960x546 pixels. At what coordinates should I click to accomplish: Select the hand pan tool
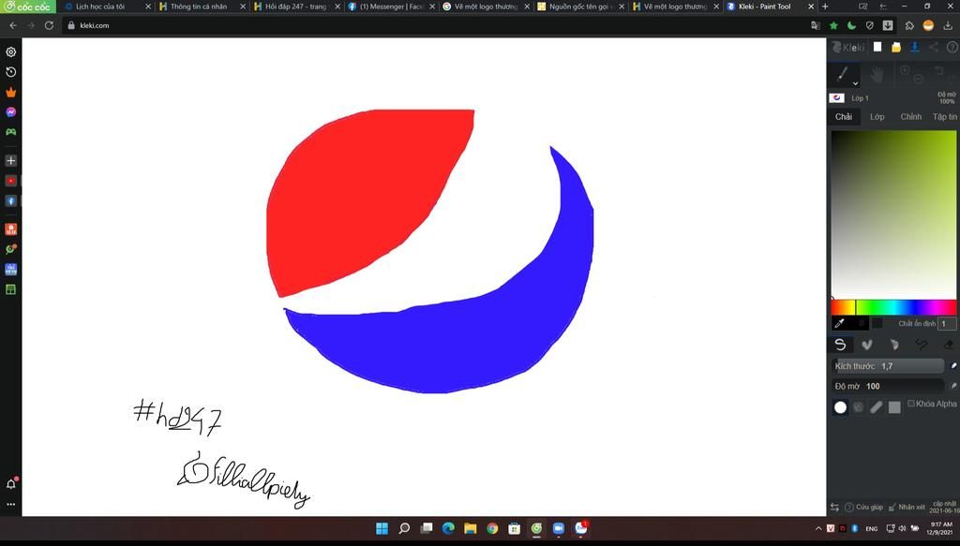pos(877,75)
